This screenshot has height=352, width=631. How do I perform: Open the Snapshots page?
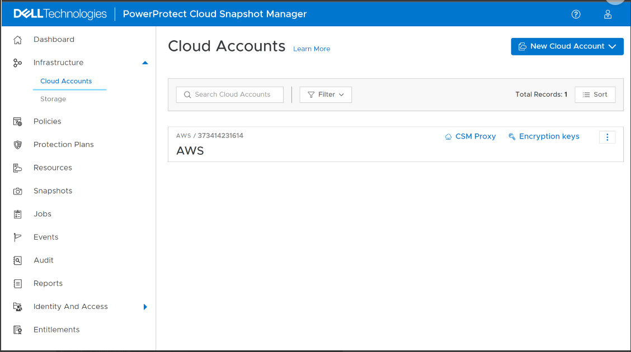point(53,191)
